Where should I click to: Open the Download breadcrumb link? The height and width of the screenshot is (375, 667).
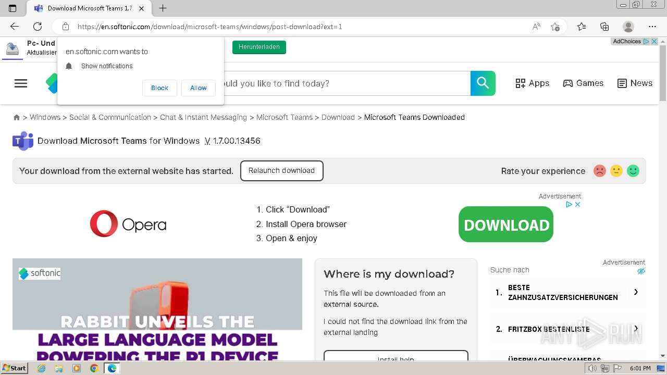tap(338, 118)
